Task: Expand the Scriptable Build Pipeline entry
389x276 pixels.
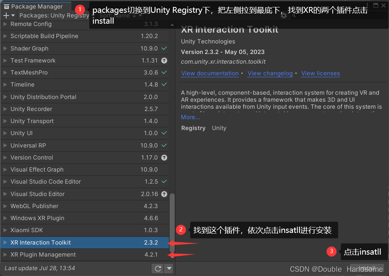Action: pos(5,36)
